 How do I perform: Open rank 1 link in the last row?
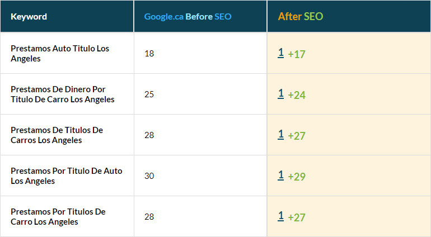click(281, 216)
